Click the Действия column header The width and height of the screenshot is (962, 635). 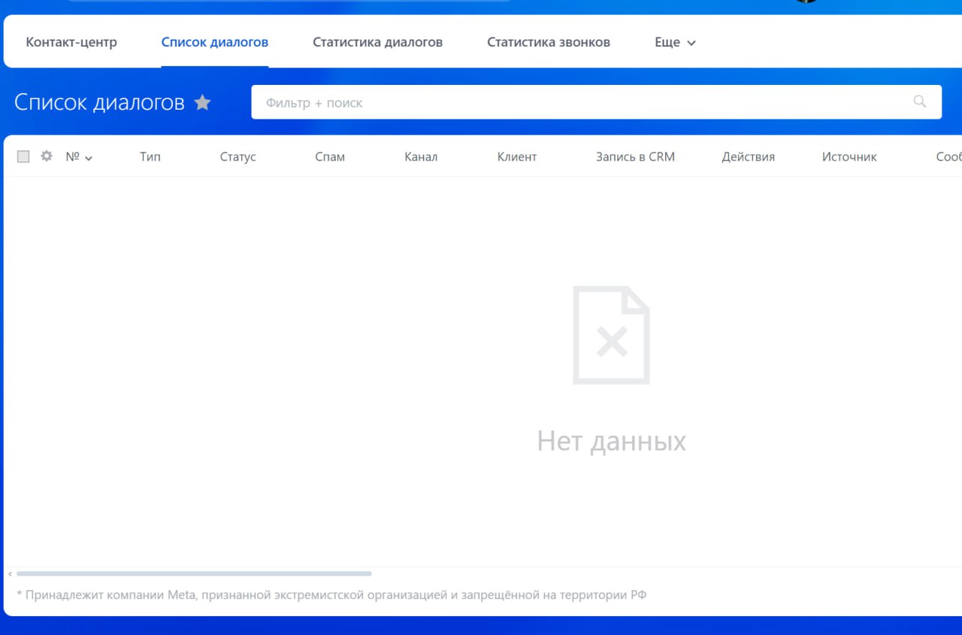click(749, 157)
